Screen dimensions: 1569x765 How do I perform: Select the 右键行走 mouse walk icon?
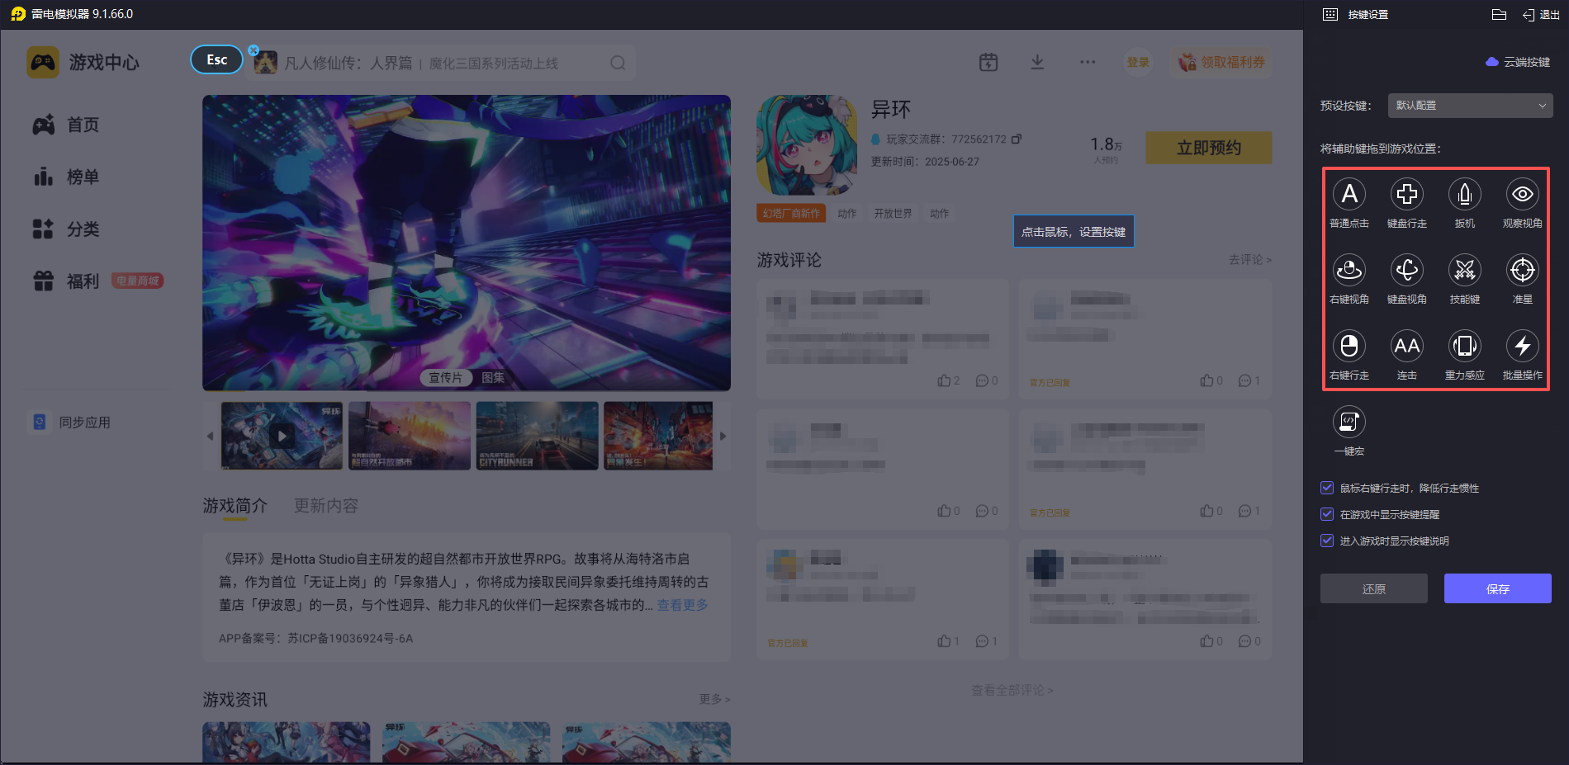(1349, 347)
